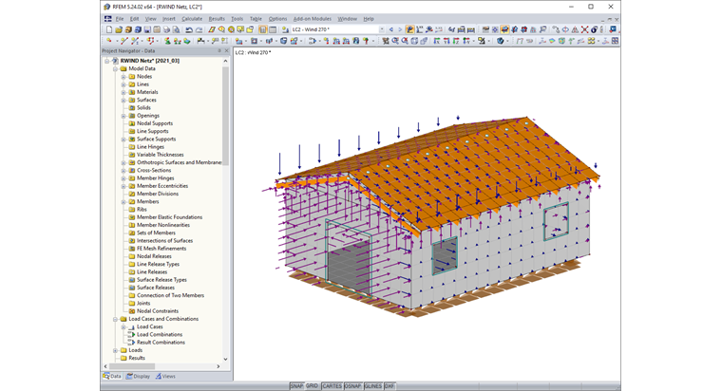Toggle OSNAP in the status bar
Viewport: 722px width, 391px height.
352,386
